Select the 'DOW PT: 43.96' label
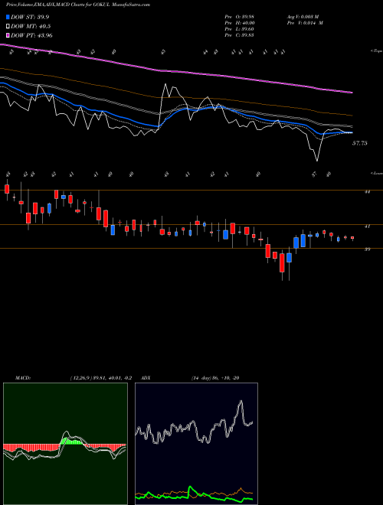 tap(31, 35)
